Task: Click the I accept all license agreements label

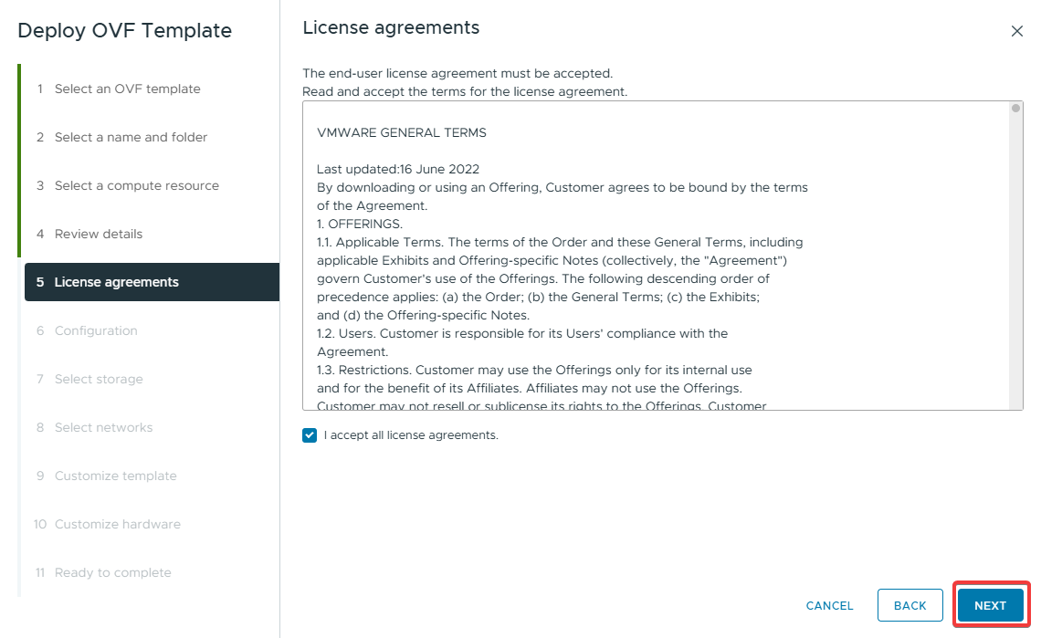Action: pyautogui.click(x=411, y=435)
